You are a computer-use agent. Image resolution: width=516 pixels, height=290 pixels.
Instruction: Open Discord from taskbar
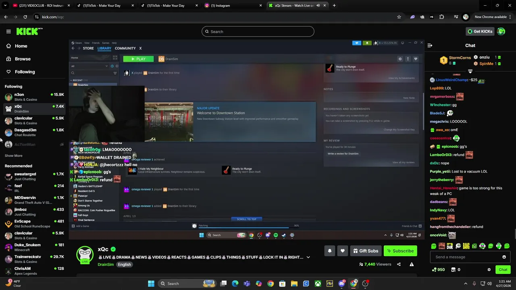(x=342, y=284)
